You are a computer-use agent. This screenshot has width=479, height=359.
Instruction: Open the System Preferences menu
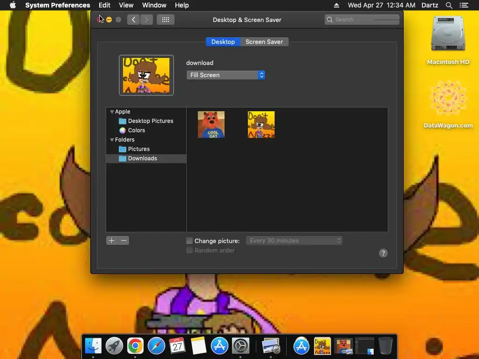point(58,5)
